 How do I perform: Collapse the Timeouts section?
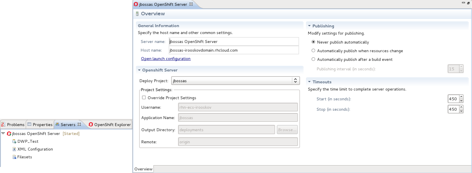coord(309,82)
